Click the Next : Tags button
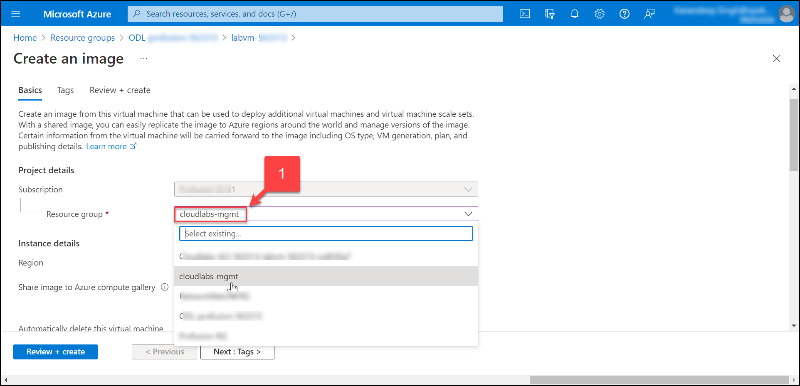This screenshot has height=386, width=800. point(237,352)
